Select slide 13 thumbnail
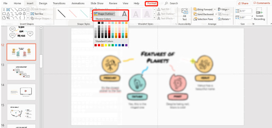Viewport: 272px width, 128px height. click(21, 72)
